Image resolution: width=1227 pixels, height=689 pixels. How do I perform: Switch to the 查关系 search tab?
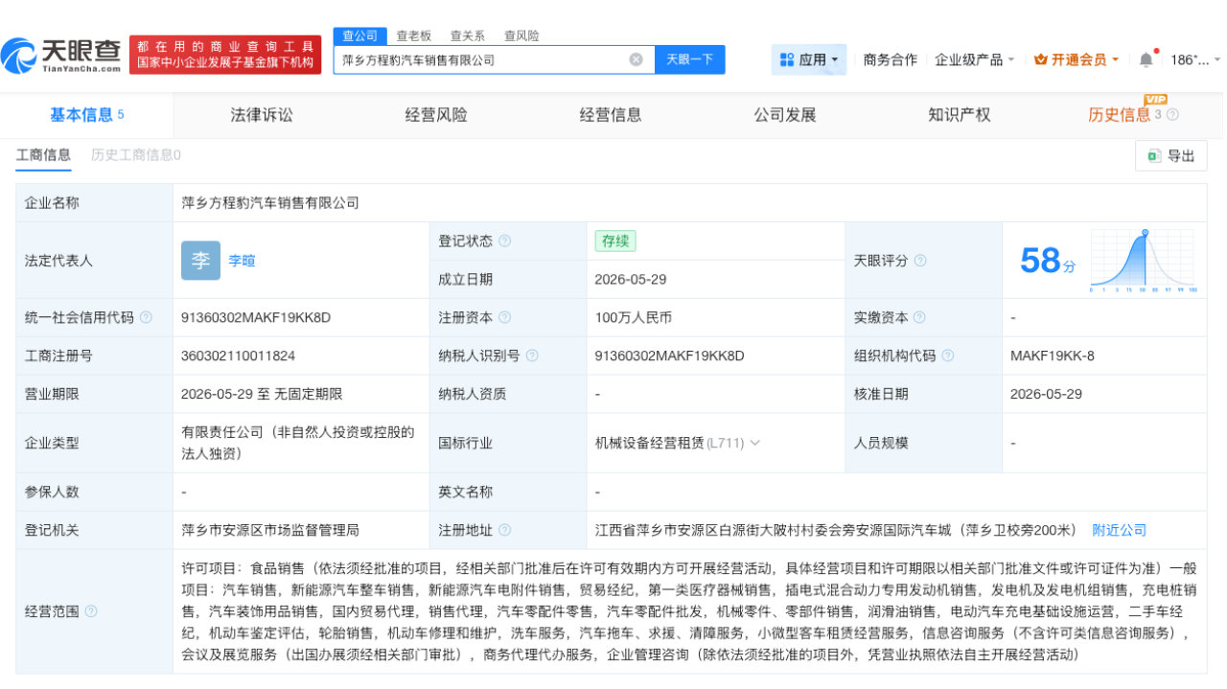pos(468,35)
